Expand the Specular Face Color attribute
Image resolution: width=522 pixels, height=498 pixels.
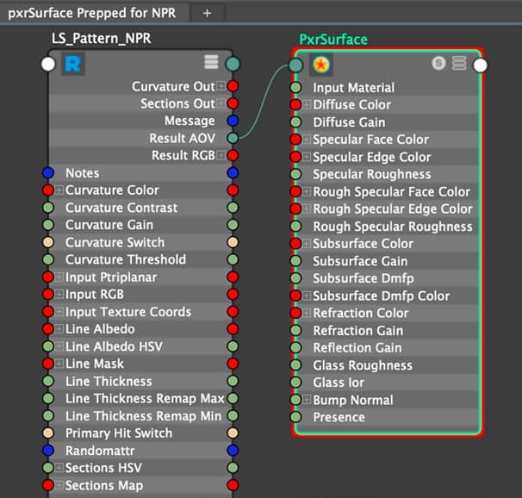click(307, 140)
